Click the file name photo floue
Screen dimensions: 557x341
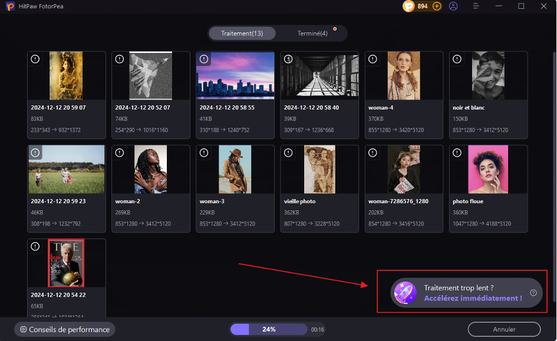468,201
